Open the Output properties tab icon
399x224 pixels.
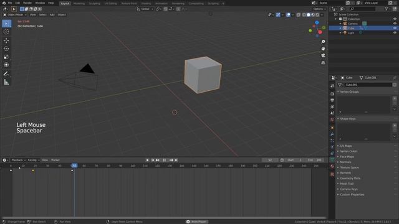coord(332,100)
